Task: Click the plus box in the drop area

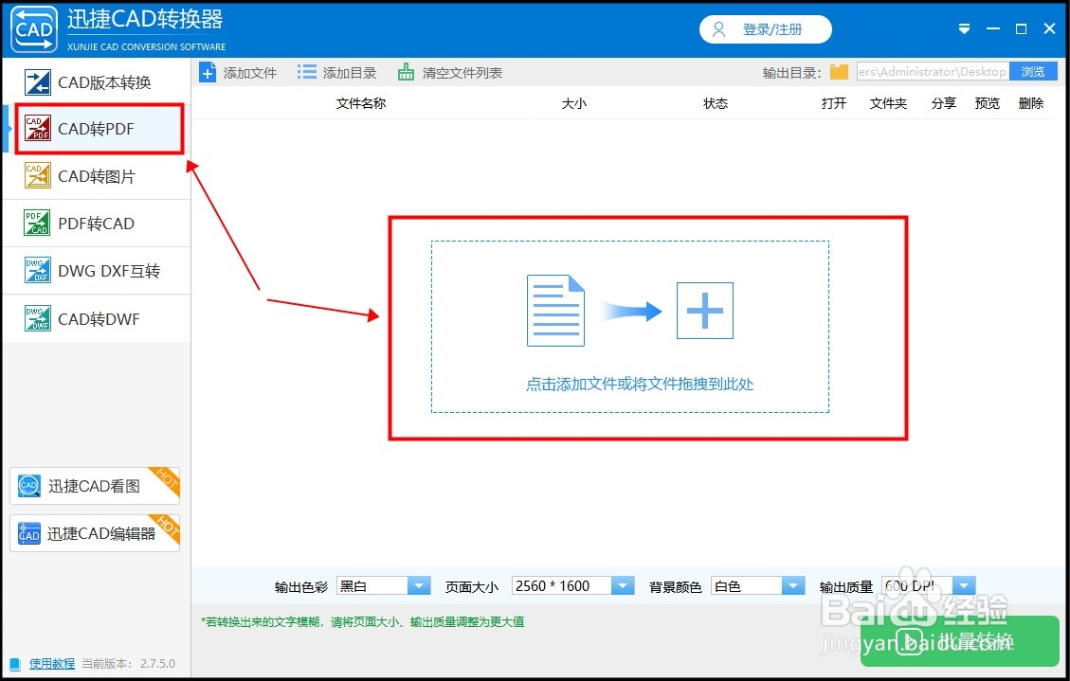Action: [705, 311]
